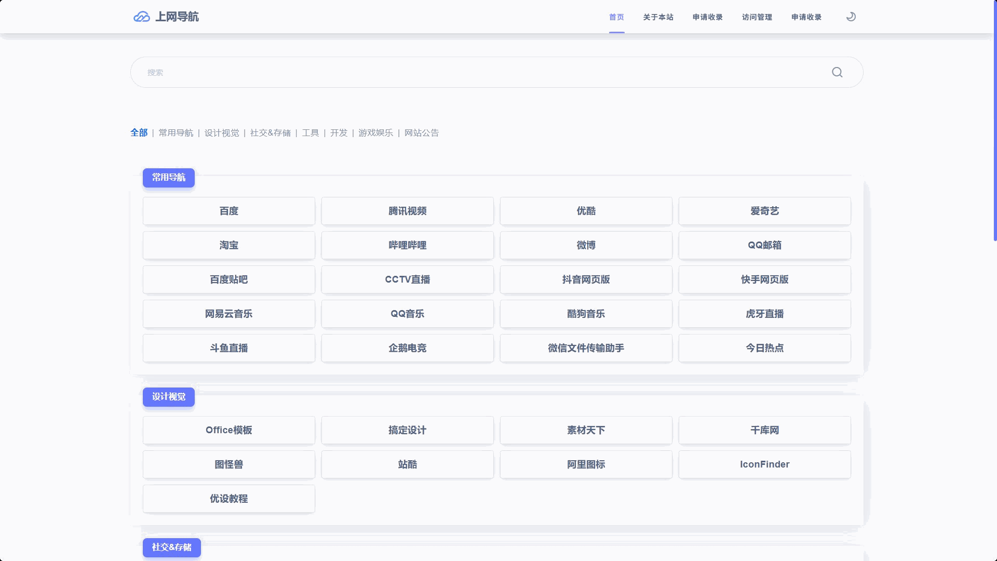
Task: Select the 开发 category filter
Action: click(339, 133)
